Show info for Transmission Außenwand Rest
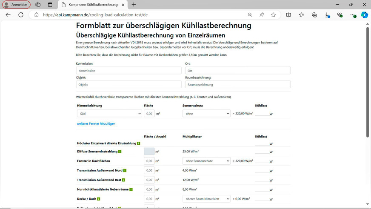 (123, 180)
